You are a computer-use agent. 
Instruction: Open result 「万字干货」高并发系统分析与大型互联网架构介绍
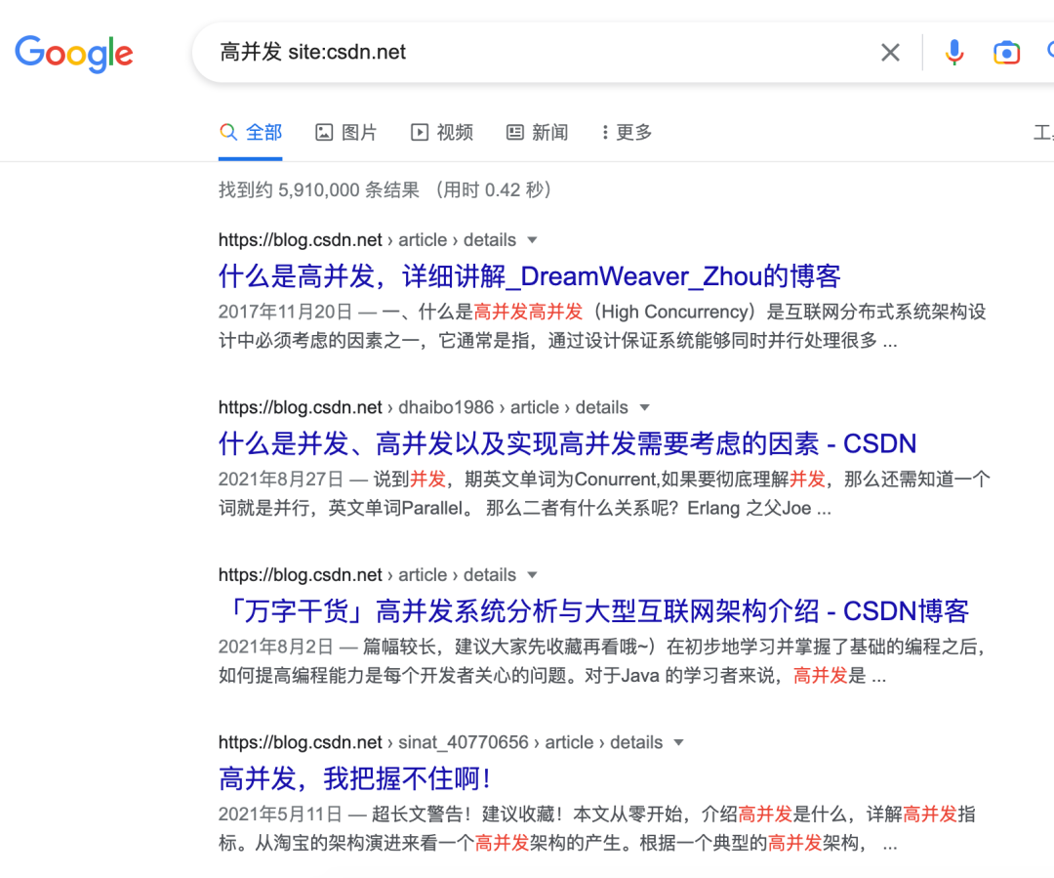click(x=593, y=611)
